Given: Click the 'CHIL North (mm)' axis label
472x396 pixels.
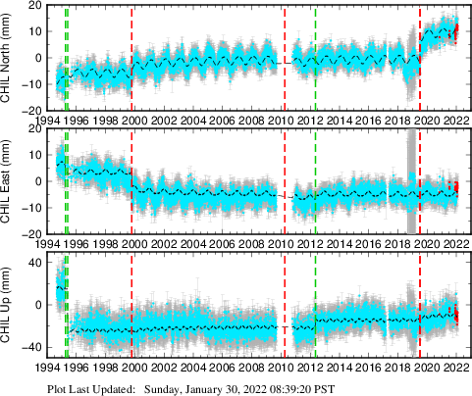Looking at the screenshot, I should (6, 58).
